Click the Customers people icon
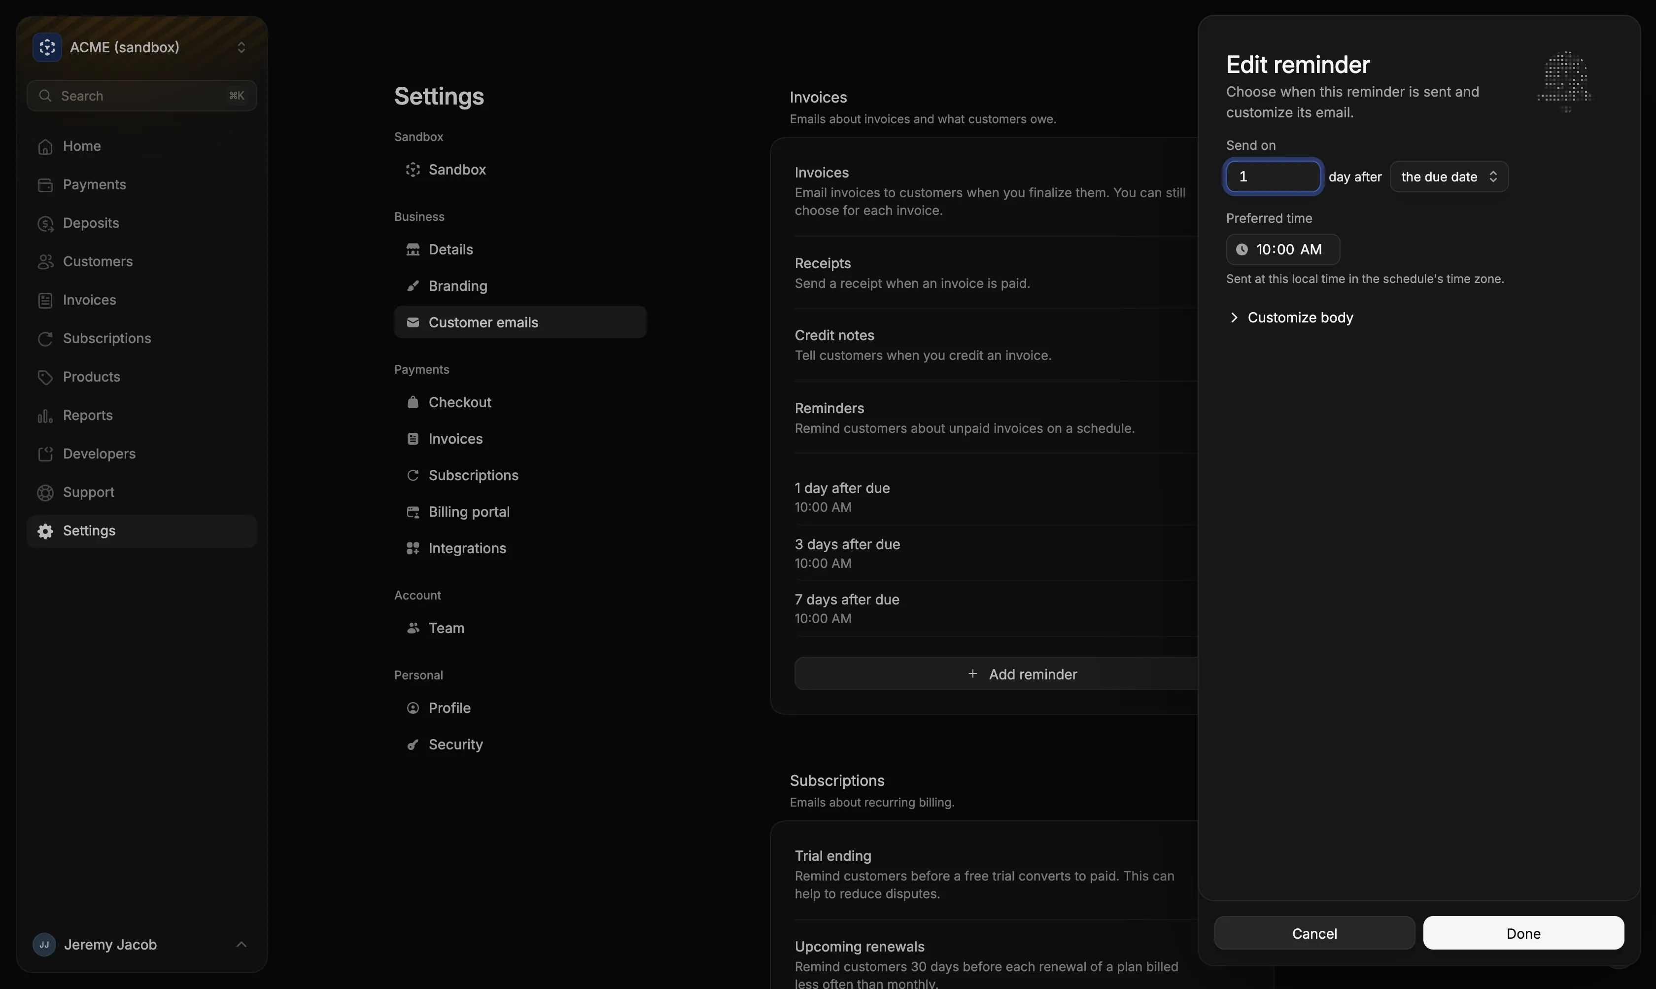Screen dimensions: 1656x989 (45, 262)
